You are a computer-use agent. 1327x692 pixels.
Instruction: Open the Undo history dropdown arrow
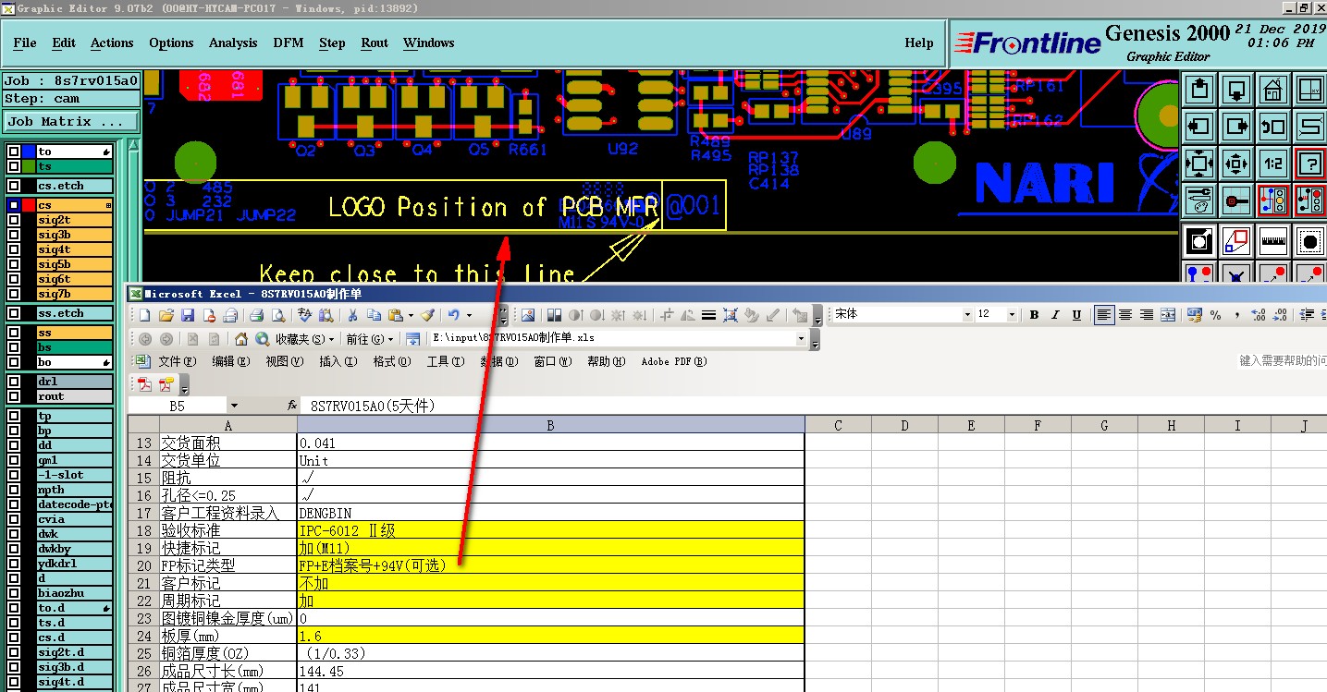point(469,315)
